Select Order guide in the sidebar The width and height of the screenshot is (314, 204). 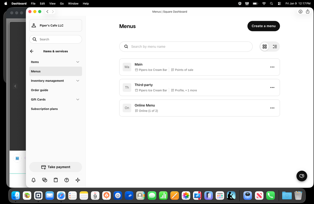[40, 90]
